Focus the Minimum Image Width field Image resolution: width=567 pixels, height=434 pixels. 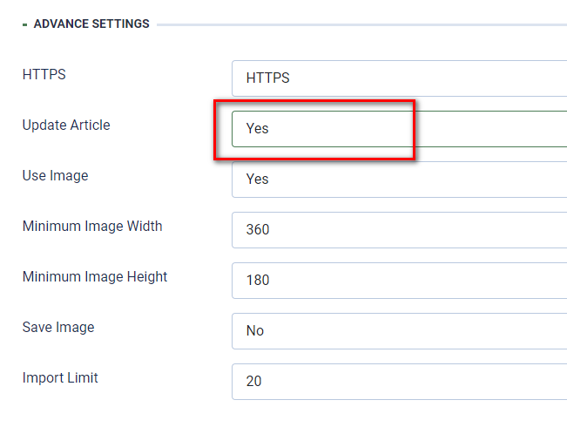click(399, 230)
